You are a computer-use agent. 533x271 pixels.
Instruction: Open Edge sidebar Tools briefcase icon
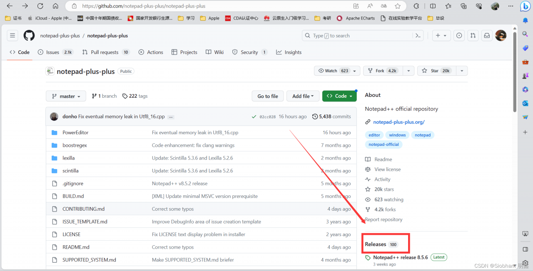[x=526, y=62]
